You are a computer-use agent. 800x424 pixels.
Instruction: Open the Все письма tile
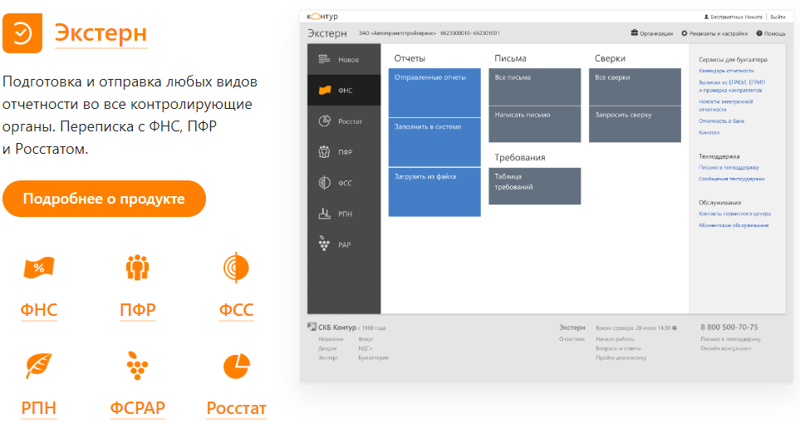[x=535, y=86]
